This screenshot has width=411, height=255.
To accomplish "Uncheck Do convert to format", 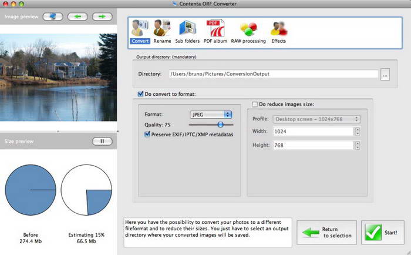I will [140, 94].
